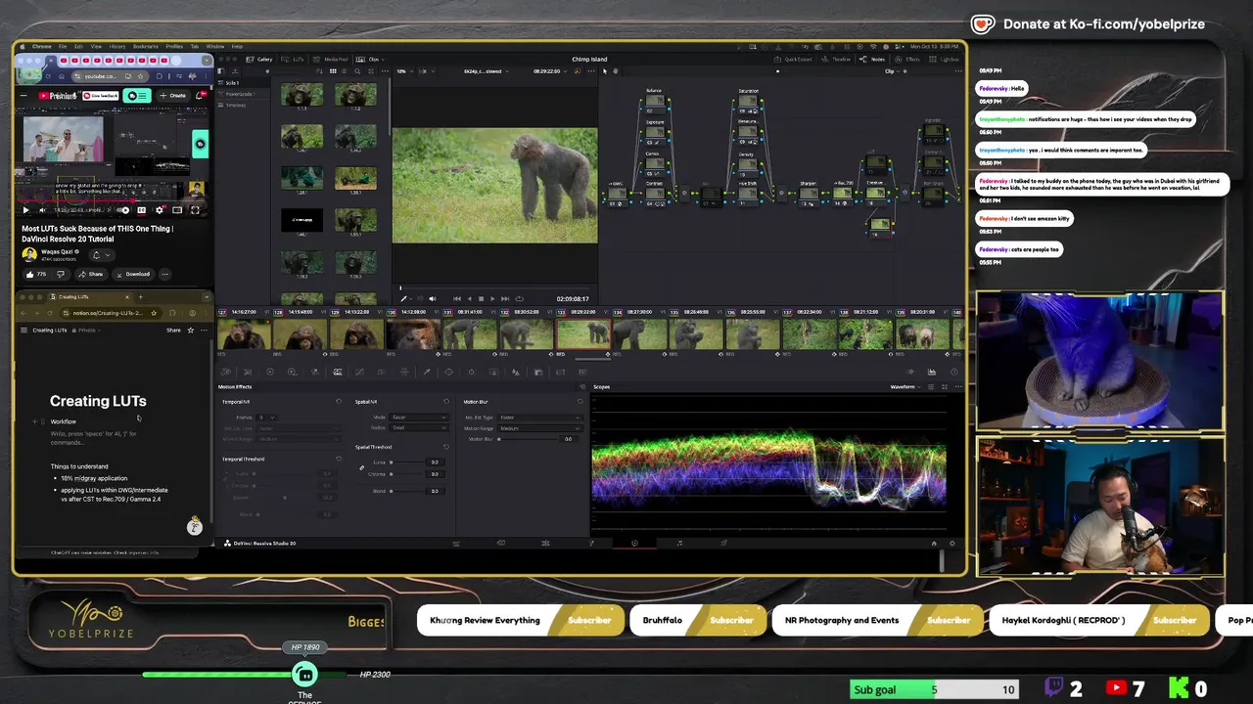Open the Curves palette icon

pyautogui.click(x=359, y=372)
